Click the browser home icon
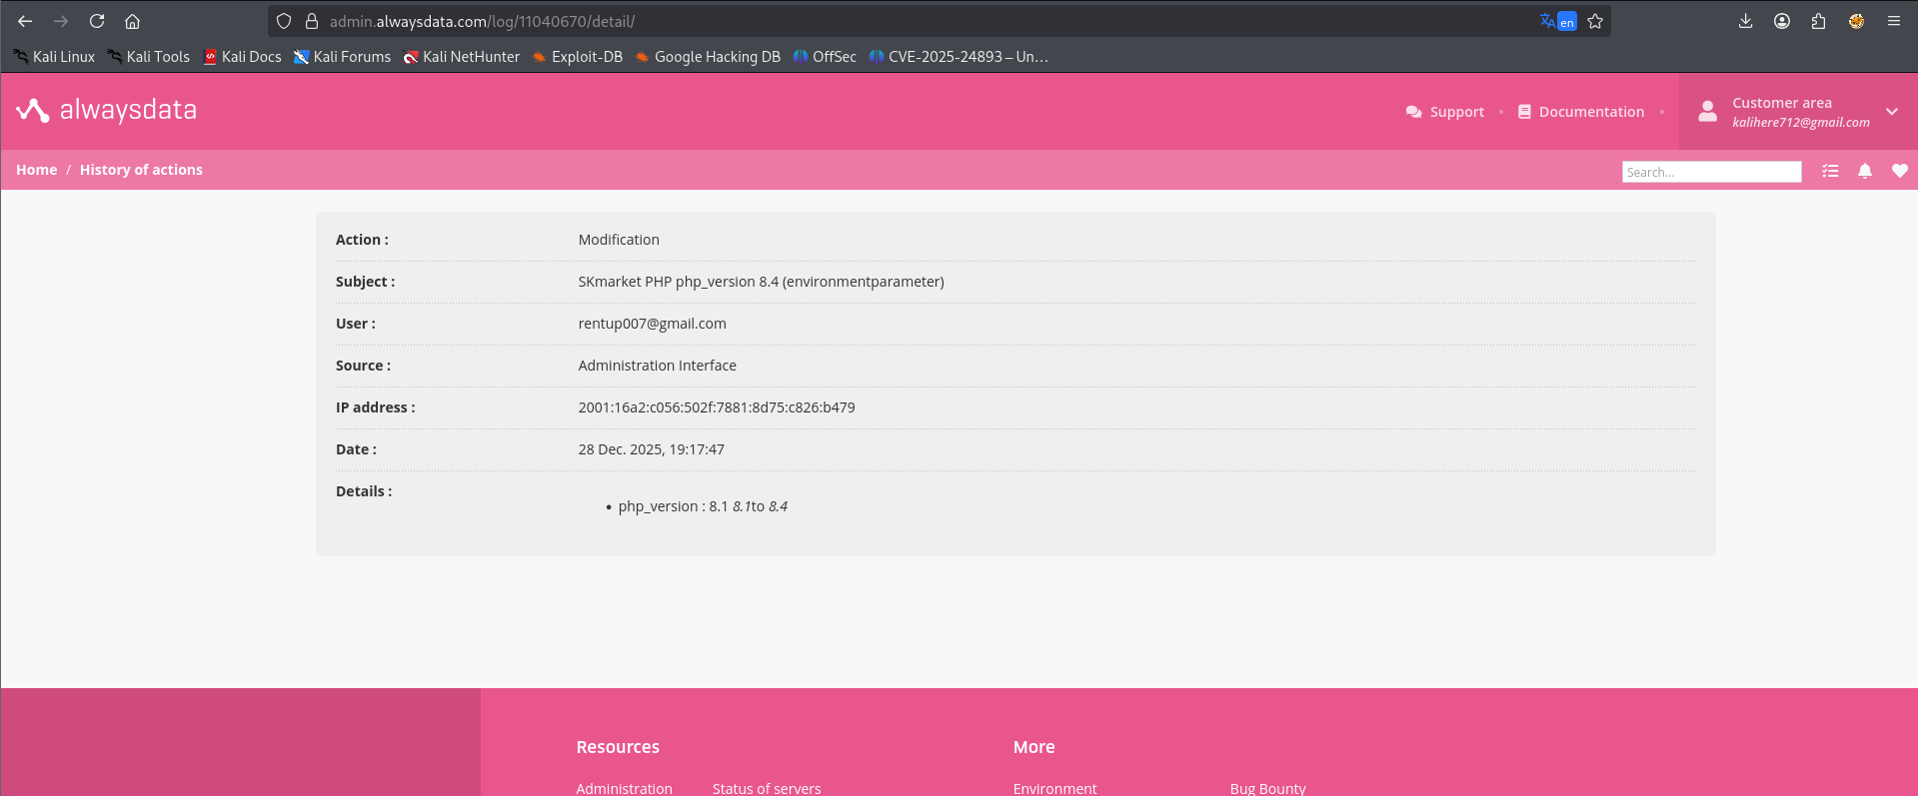Image resolution: width=1918 pixels, height=796 pixels. 132,21
